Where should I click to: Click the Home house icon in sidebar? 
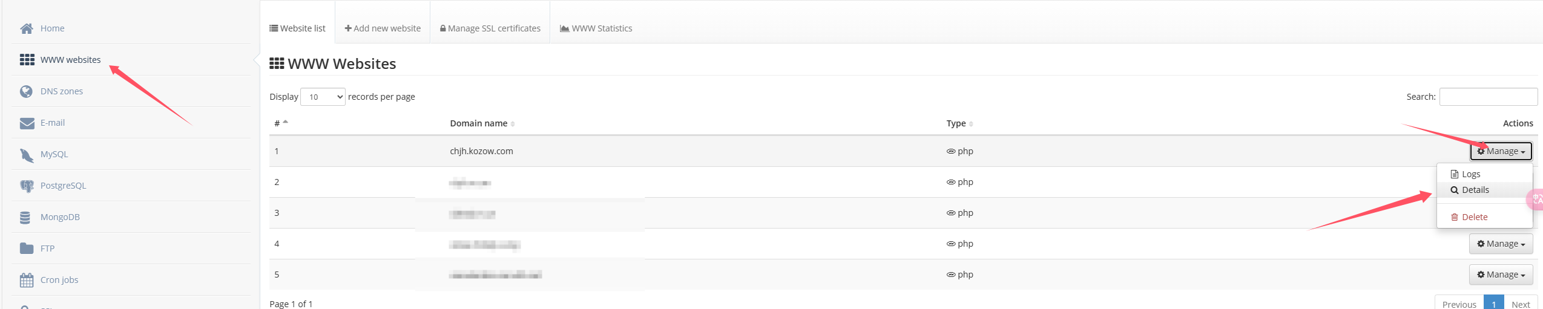[27, 28]
